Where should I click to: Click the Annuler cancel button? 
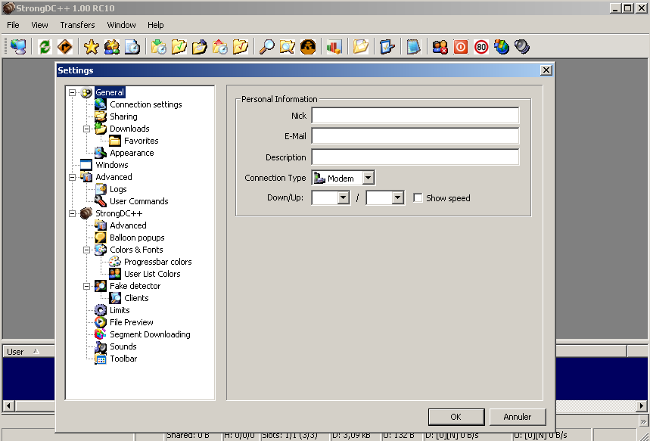click(x=518, y=417)
